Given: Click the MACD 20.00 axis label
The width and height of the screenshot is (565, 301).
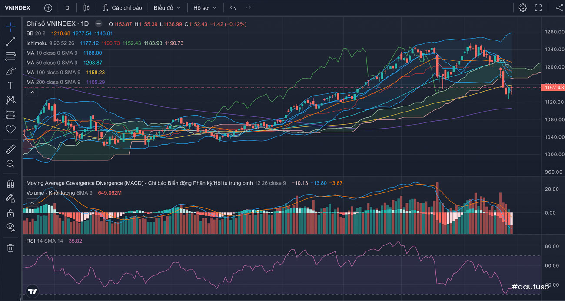Looking at the screenshot, I should point(552,189).
